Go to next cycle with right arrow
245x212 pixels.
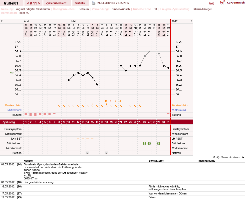[x=39, y=3]
